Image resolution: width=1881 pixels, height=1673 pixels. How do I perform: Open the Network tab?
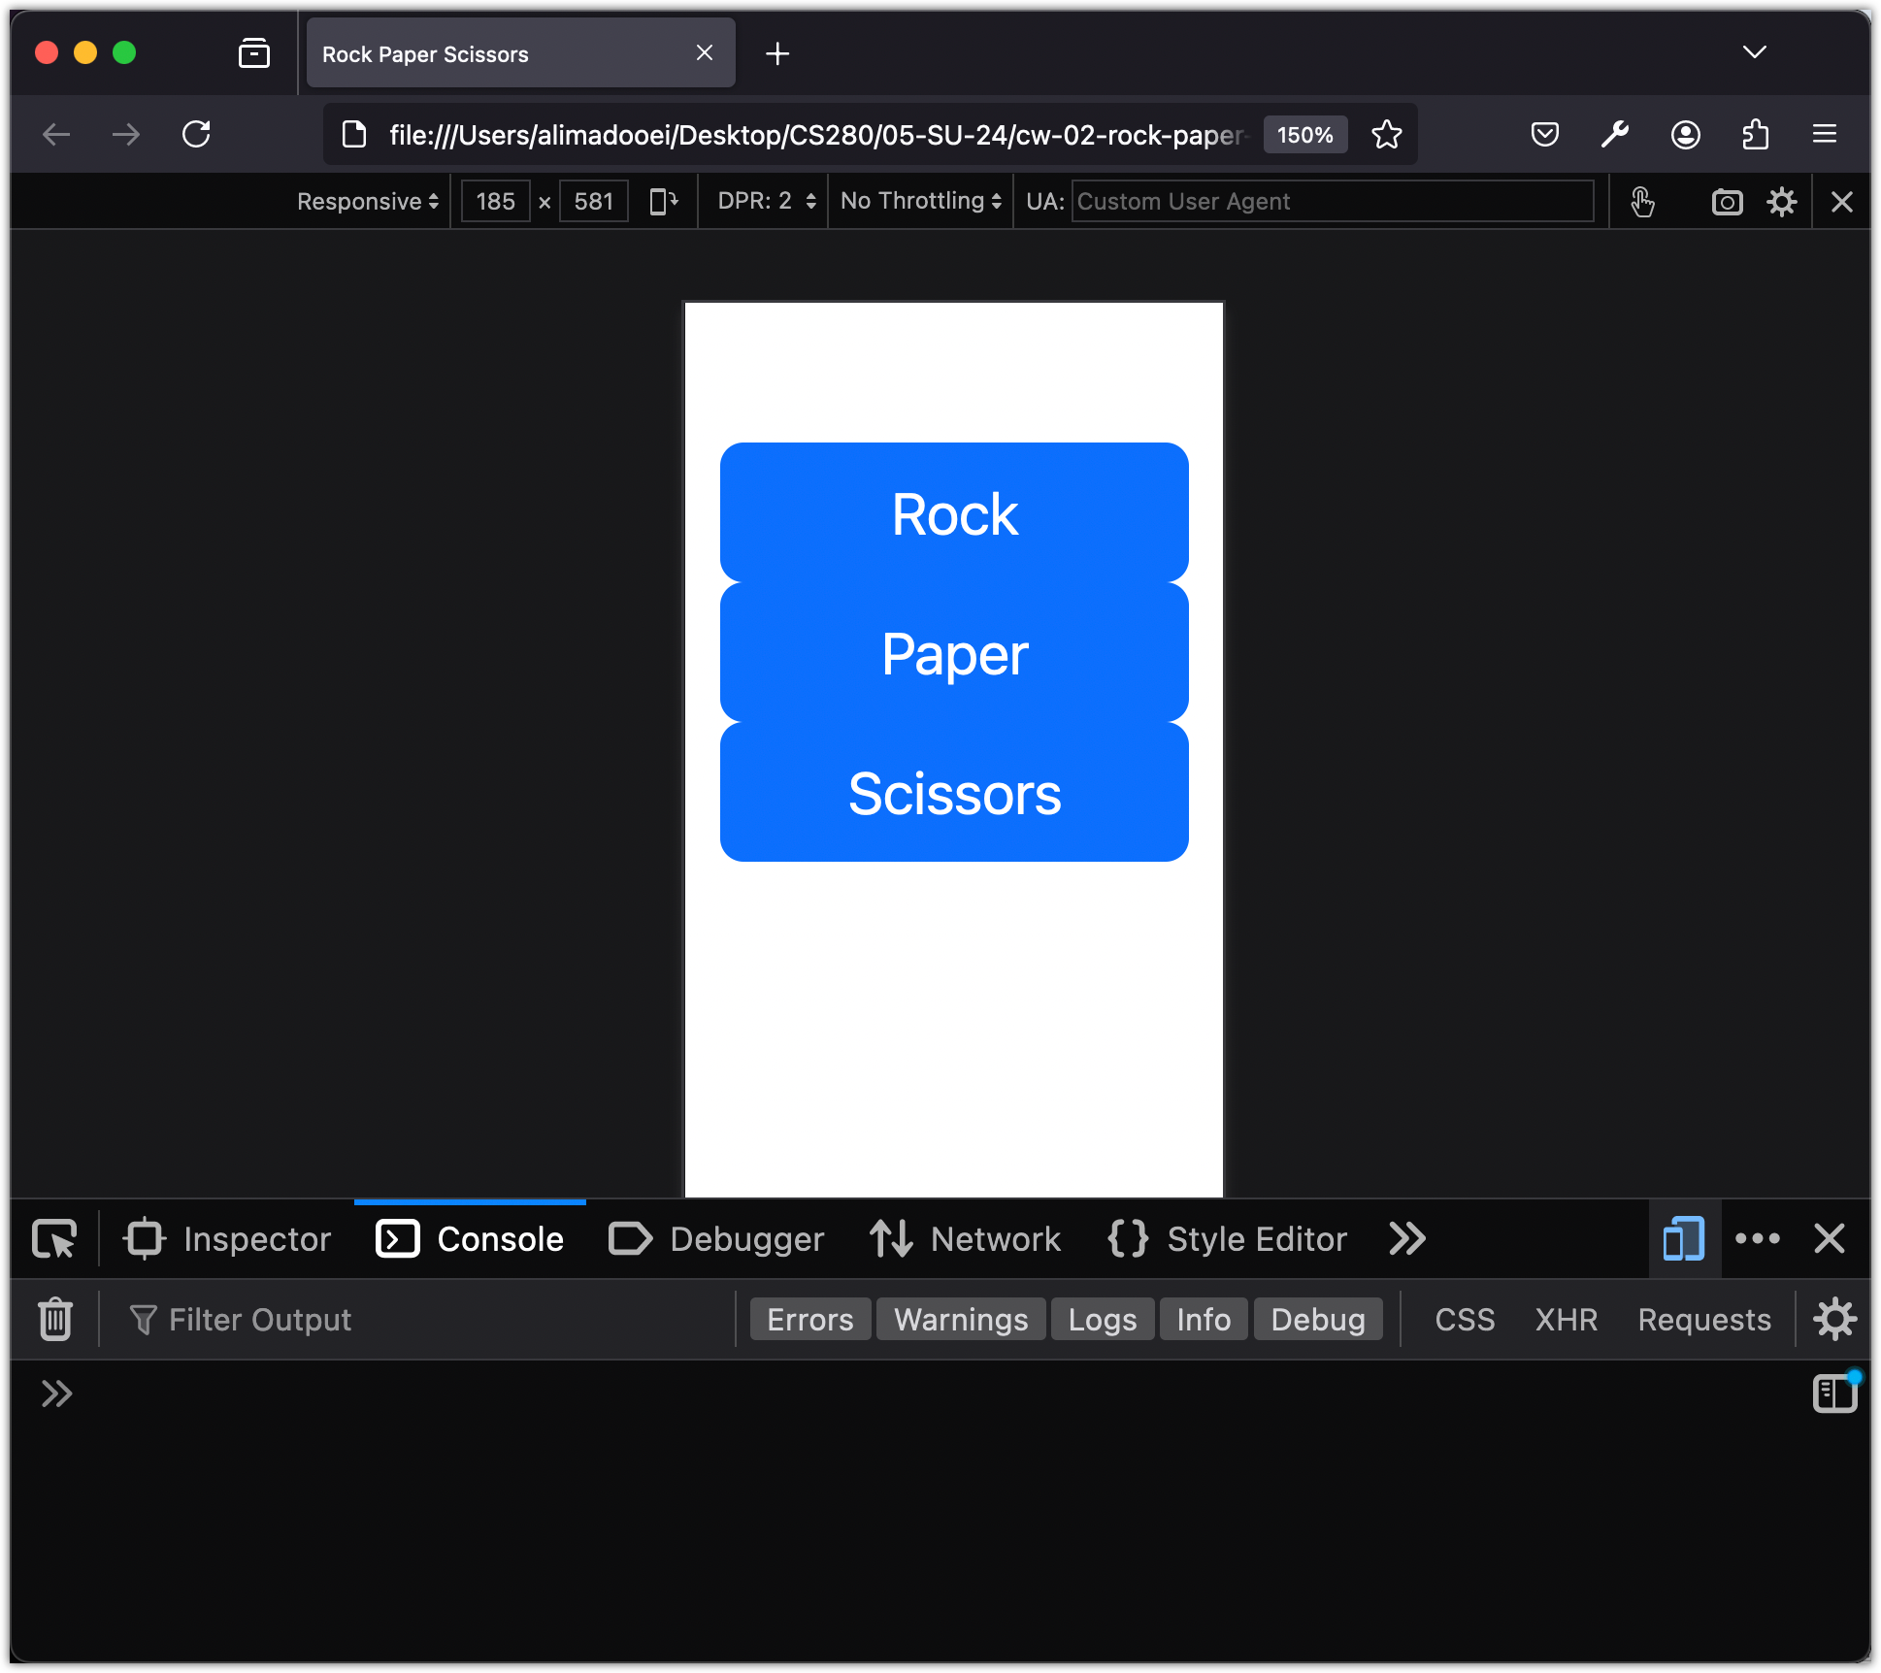click(x=966, y=1239)
